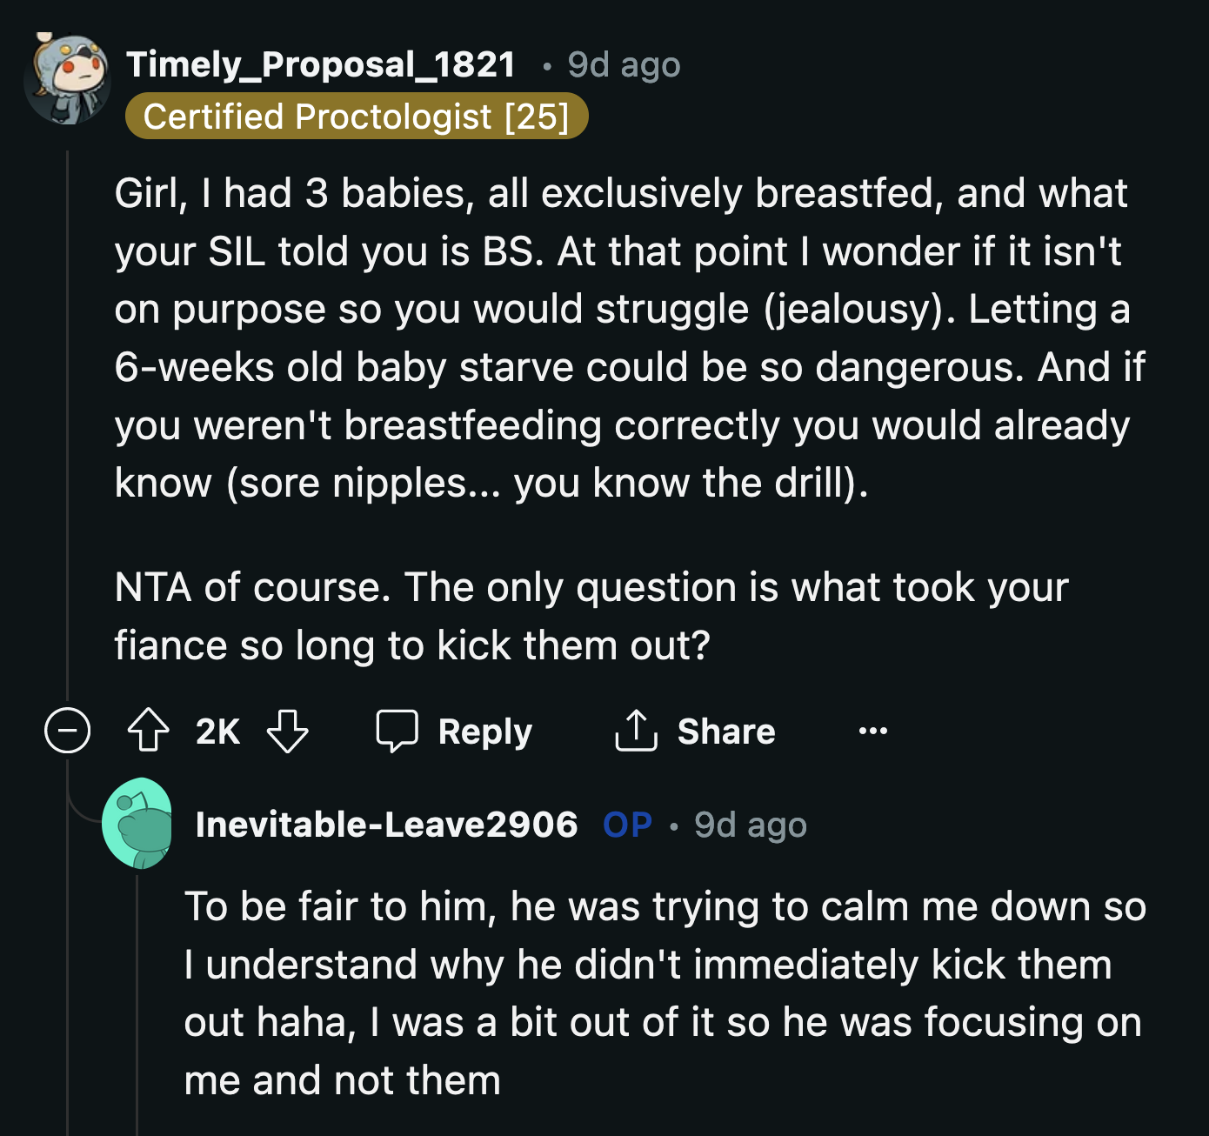The width and height of the screenshot is (1209, 1136).
Task: Click Inevitable-Leave2906's green Snoo avatar
Action: 139,824
